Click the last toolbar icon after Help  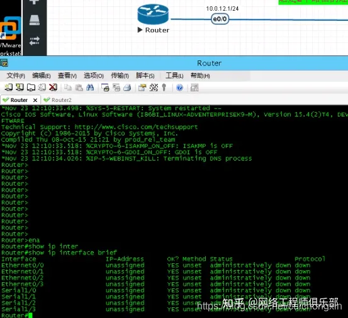click(x=194, y=88)
